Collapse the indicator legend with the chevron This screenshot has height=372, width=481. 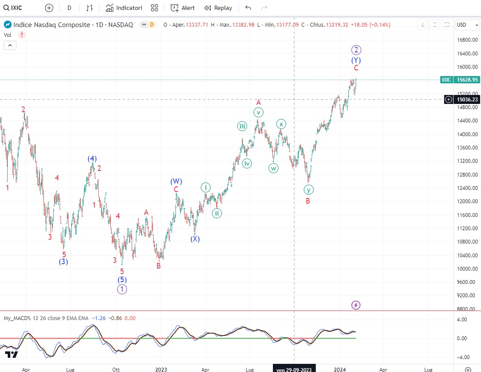pos(10,46)
